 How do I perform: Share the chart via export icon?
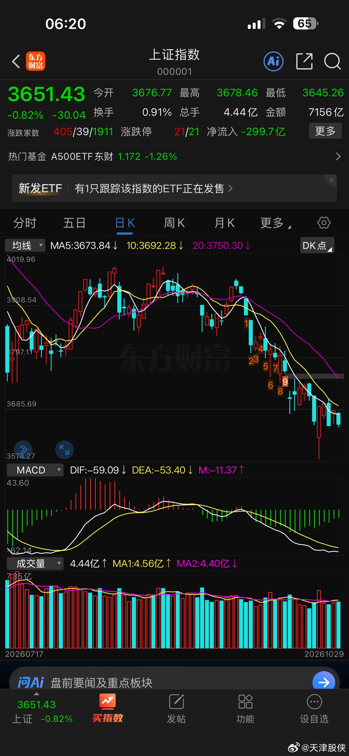point(304,61)
